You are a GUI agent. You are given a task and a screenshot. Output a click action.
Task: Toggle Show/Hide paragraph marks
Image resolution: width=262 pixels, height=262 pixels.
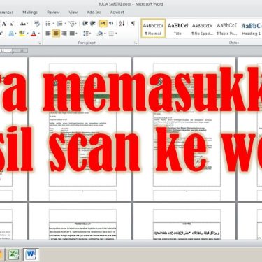133,24
